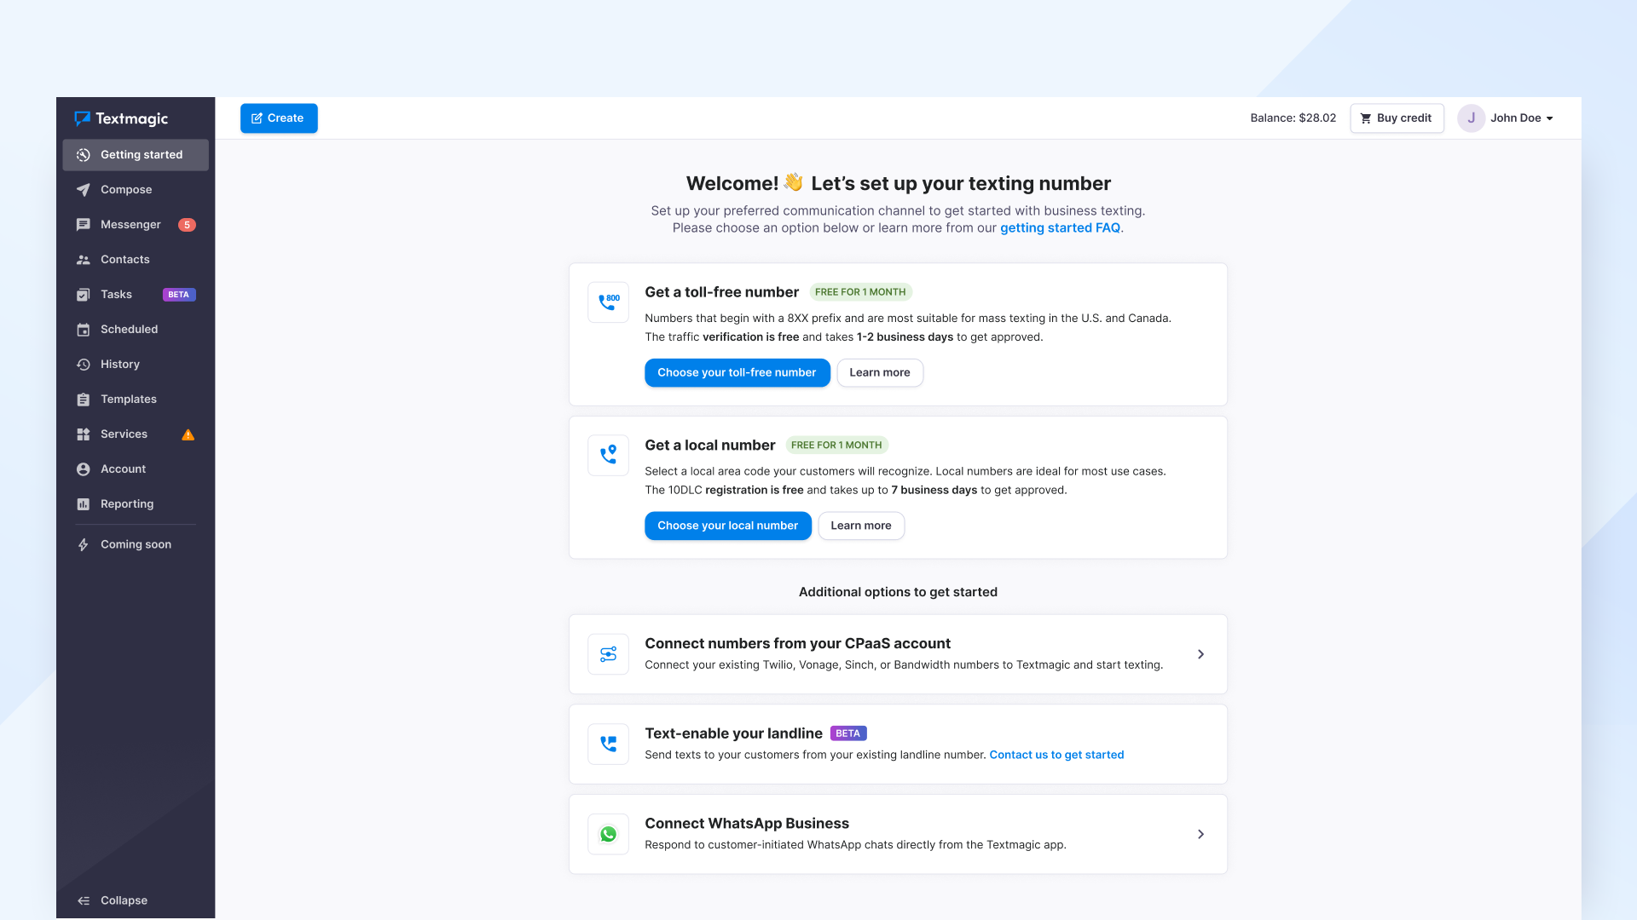Open the Account menu item
This screenshot has width=1637, height=920.
click(136, 469)
